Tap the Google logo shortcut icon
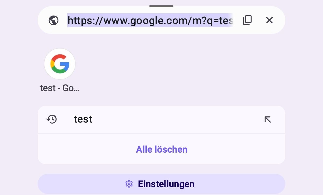 coord(60,64)
